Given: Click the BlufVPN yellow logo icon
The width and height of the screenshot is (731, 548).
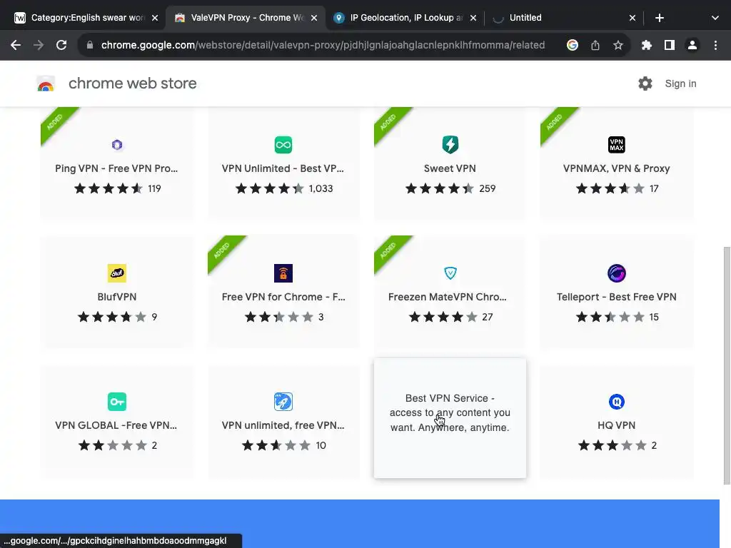Looking at the screenshot, I should (x=117, y=273).
